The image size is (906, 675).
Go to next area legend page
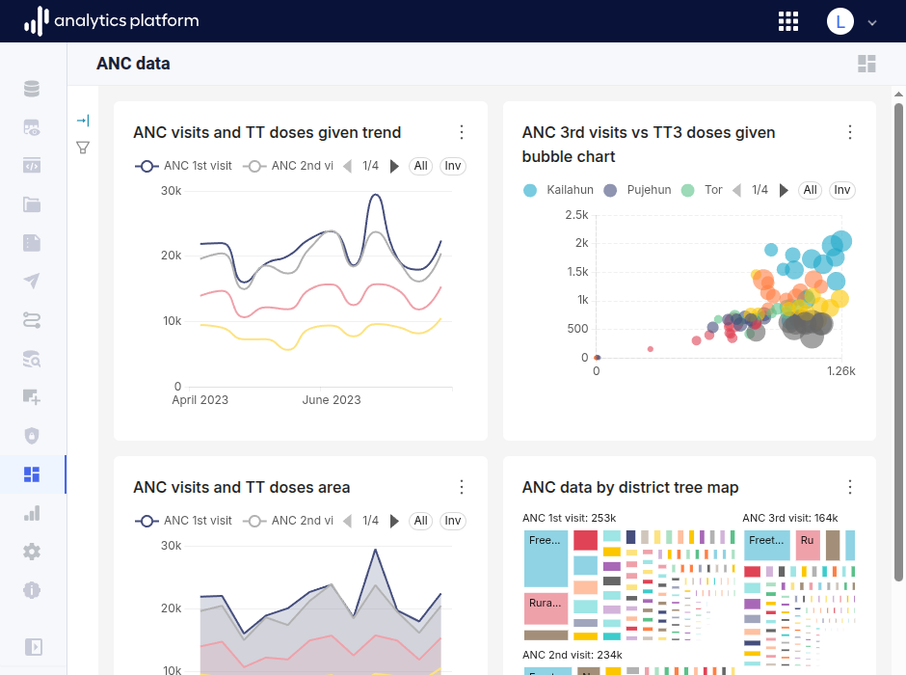pyautogui.click(x=394, y=521)
